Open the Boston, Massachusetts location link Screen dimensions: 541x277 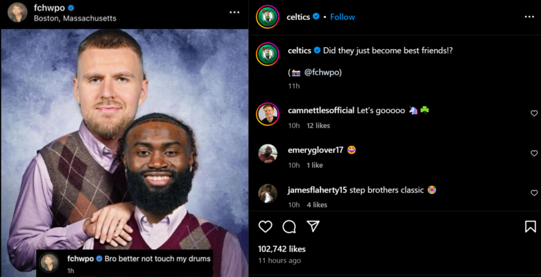click(75, 18)
